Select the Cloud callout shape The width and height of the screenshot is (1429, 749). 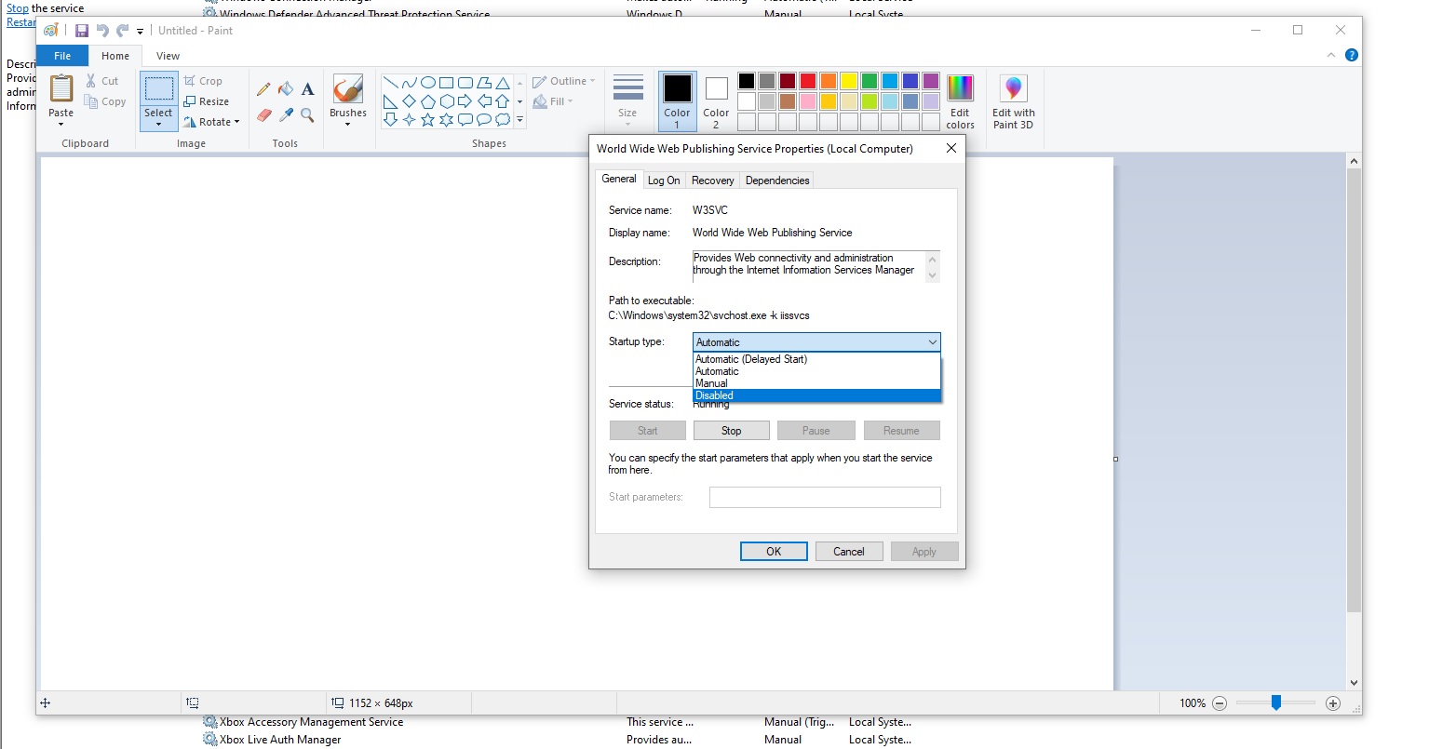click(503, 120)
